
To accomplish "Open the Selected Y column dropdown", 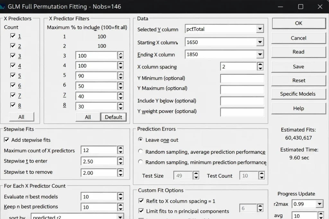I will tap(260, 29).
